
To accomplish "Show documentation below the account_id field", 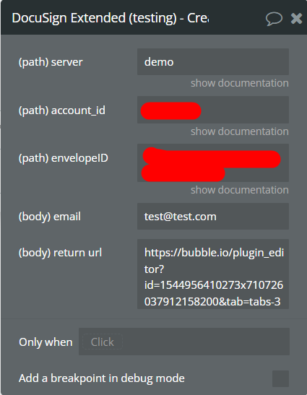I will (239, 131).
